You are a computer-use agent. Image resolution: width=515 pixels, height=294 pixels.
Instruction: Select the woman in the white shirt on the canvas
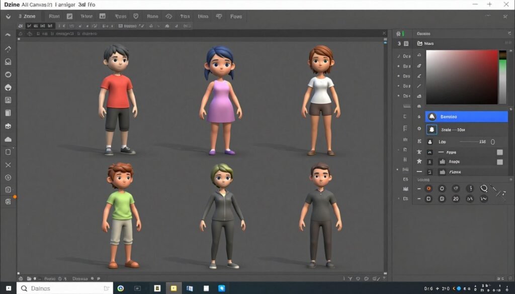[321, 100]
